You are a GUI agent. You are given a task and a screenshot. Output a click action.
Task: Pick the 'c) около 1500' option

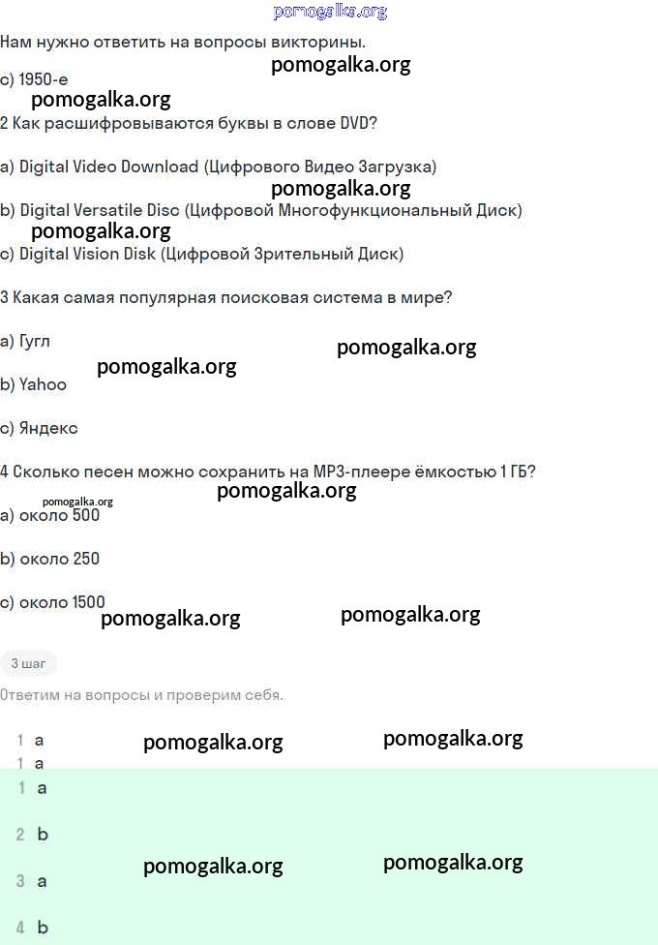[x=53, y=602]
